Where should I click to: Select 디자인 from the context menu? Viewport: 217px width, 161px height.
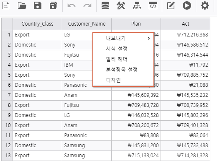(x=123, y=80)
